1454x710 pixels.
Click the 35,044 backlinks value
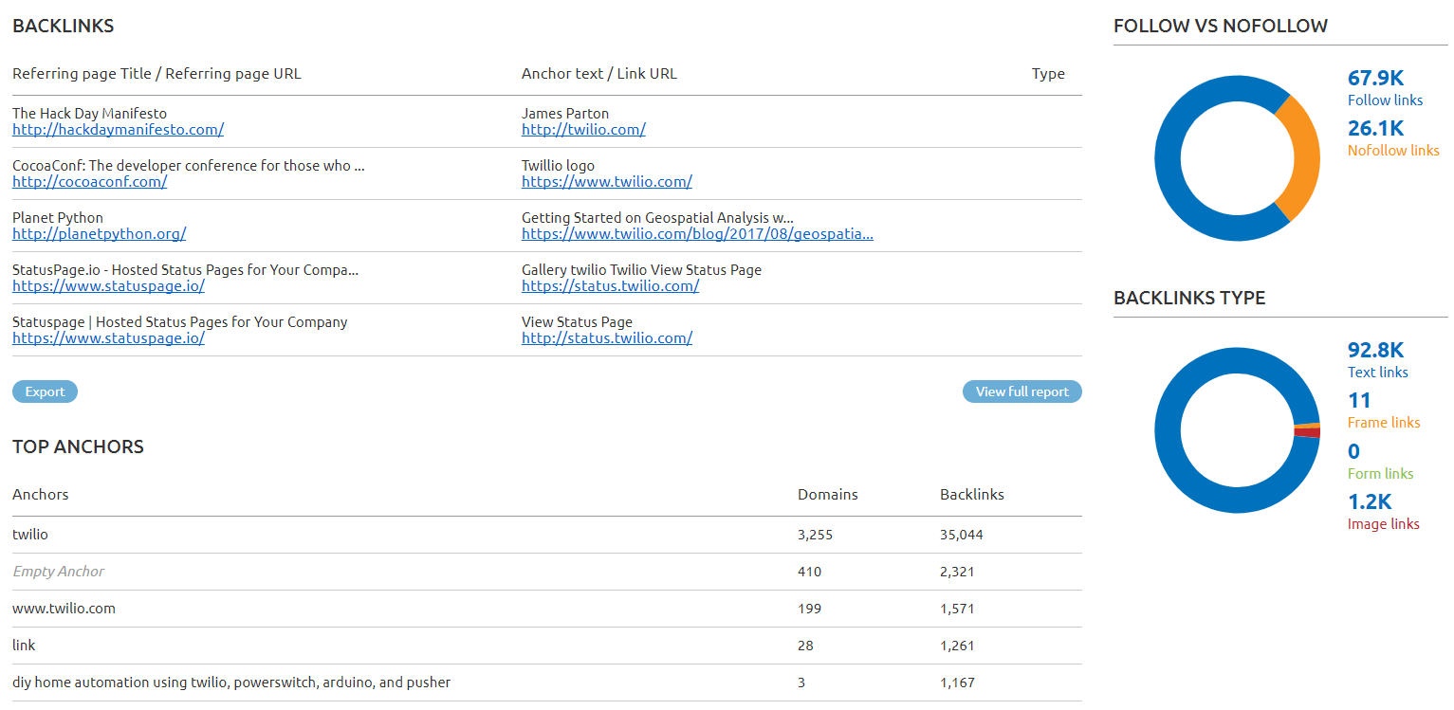click(x=962, y=535)
